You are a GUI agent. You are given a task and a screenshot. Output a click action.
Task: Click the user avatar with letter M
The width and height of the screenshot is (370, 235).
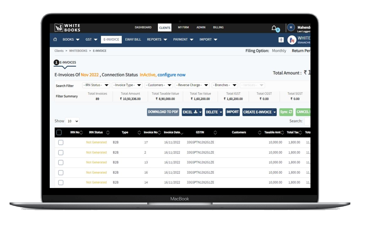(291, 27)
